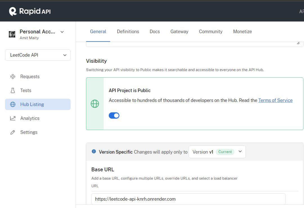Click the green globe visibility icon

pos(95,104)
